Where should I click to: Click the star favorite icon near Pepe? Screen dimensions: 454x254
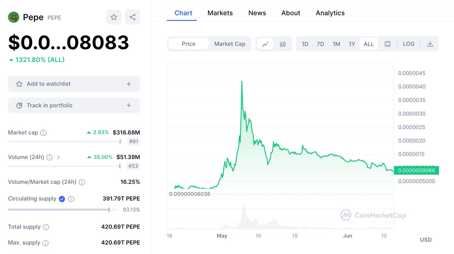(x=114, y=17)
